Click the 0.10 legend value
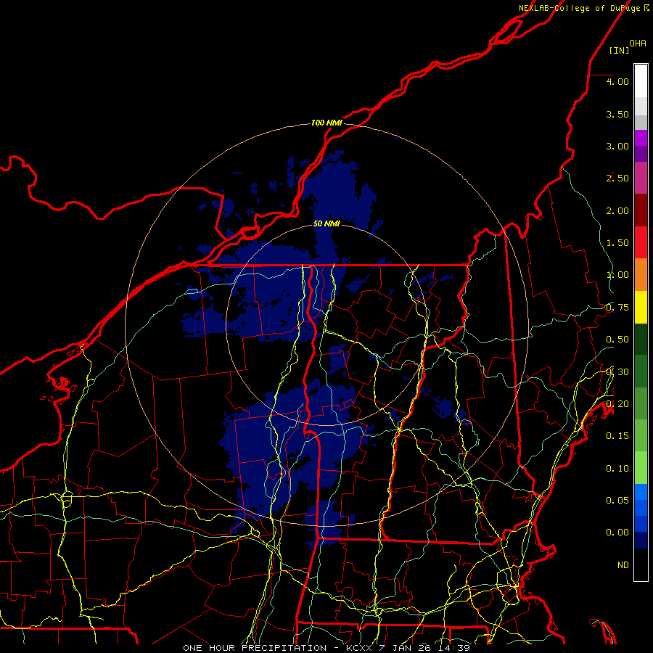Screen dimensions: 653x653 point(617,468)
